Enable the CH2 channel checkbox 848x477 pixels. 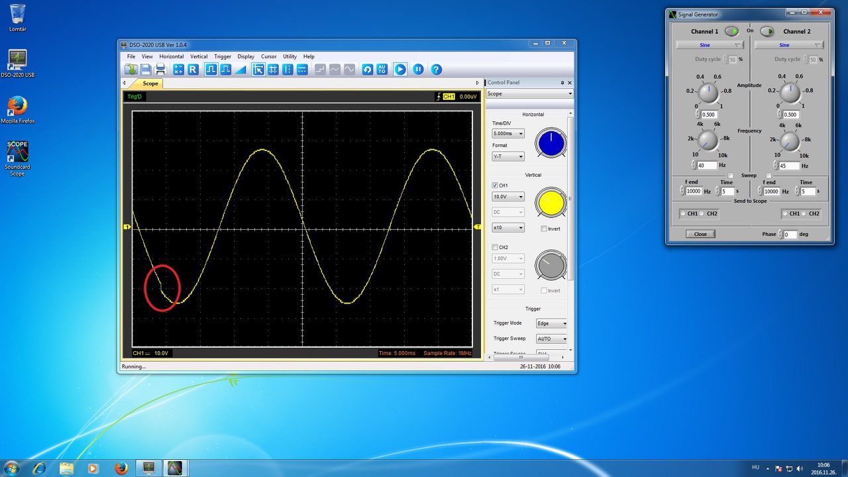click(x=495, y=247)
